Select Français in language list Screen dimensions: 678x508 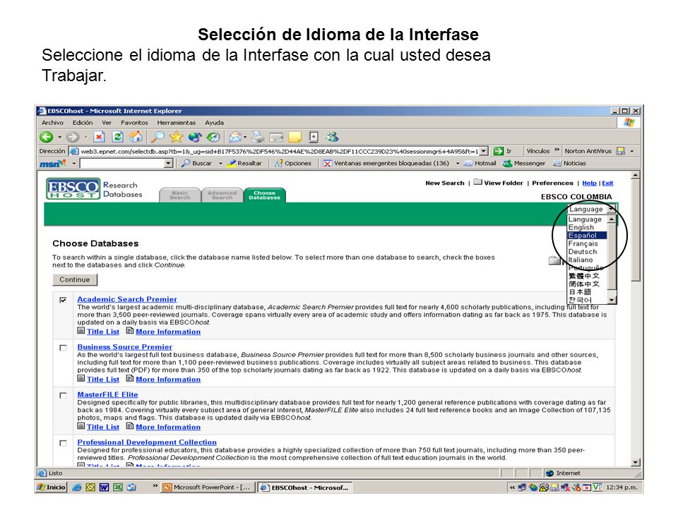[x=587, y=243]
